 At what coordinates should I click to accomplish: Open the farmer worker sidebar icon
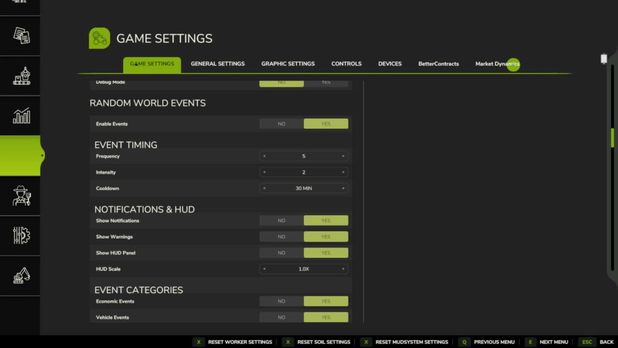point(21,196)
